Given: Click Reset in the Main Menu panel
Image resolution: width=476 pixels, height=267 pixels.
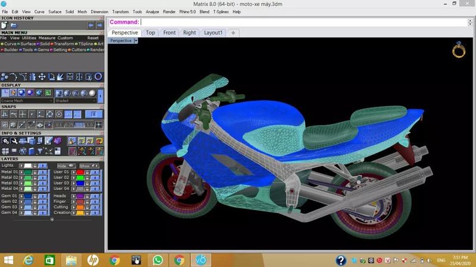Looking at the screenshot, I should (93, 38).
